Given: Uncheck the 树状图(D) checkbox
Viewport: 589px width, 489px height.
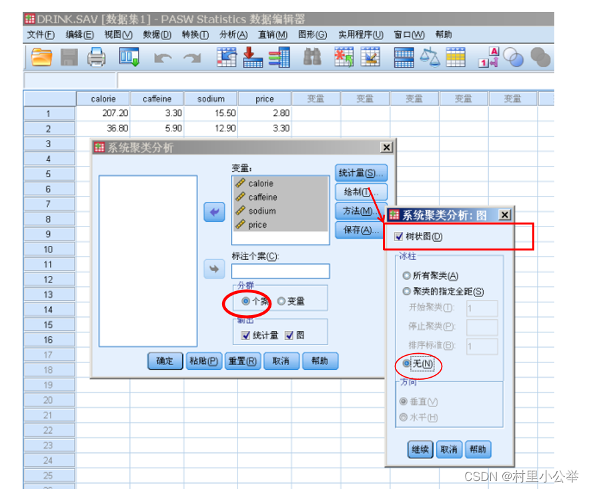Looking at the screenshot, I should coord(399,235).
